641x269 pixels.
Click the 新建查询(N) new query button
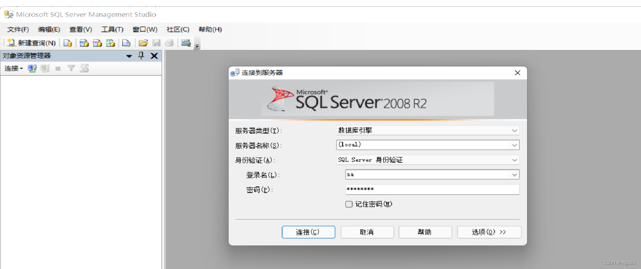(32, 43)
